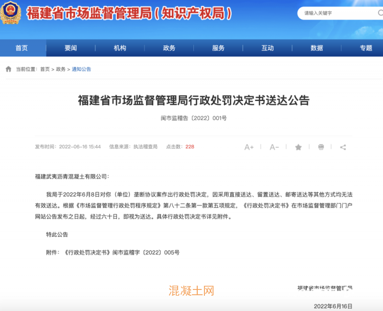Click the search magnifier icon
The image size is (383, 311).
click(x=380, y=13)
